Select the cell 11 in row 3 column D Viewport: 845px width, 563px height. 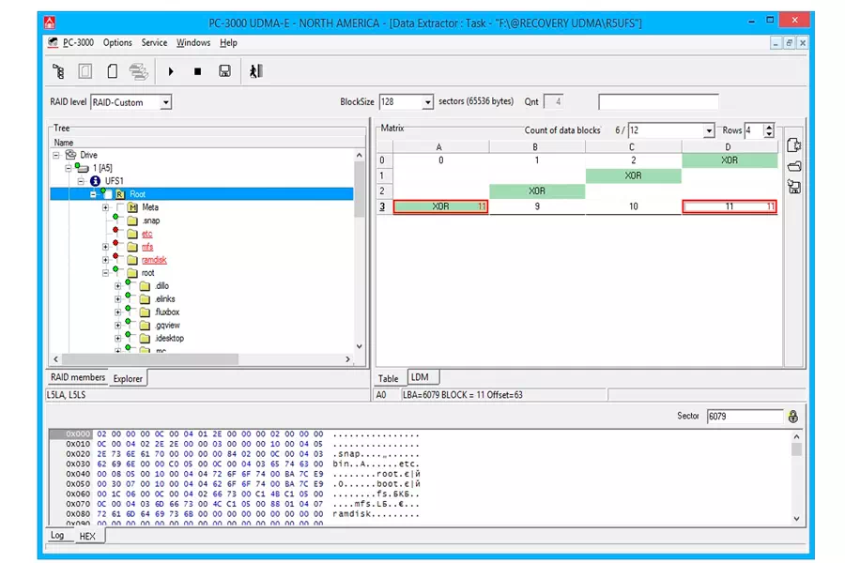(x=730, y=206)
